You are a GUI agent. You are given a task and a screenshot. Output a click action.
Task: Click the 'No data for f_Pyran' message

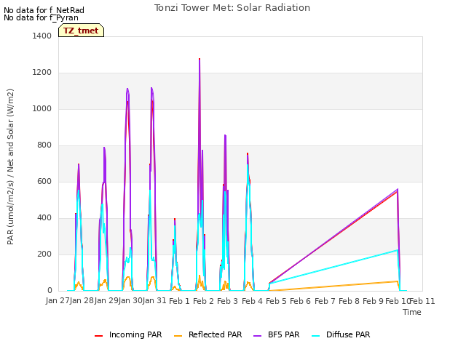coord(41,17)
